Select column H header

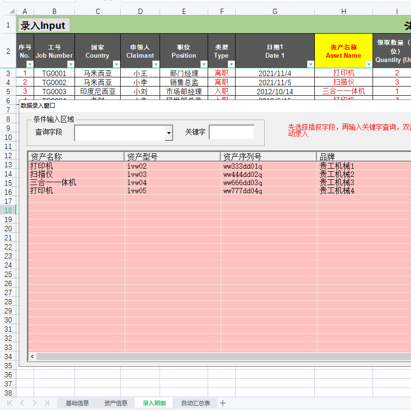pyautogui.click(x=344, y=11)
